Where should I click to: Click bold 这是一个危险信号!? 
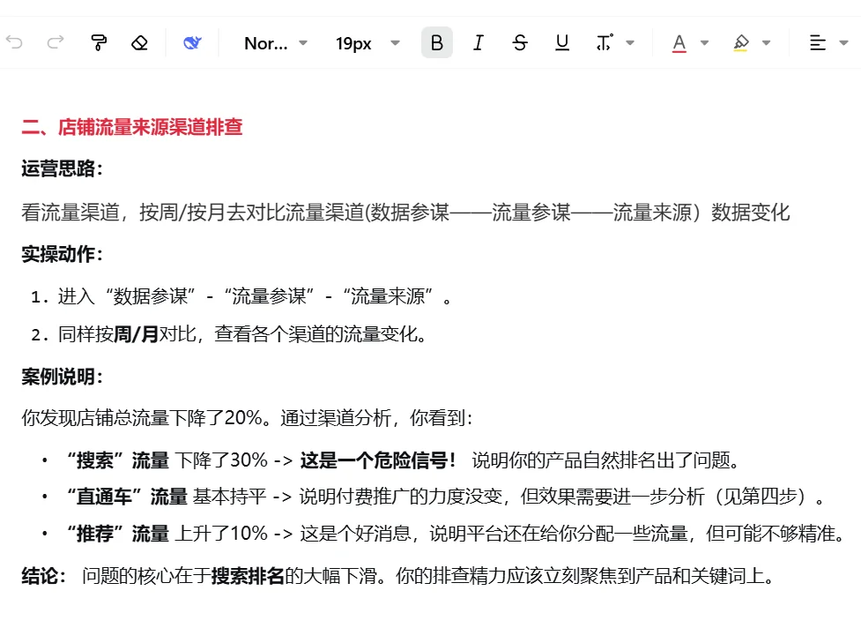[x=378, y=460]
